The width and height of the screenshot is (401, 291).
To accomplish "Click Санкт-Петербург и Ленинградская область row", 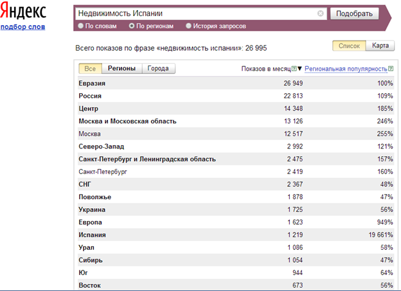I will (x=236, y=159).
